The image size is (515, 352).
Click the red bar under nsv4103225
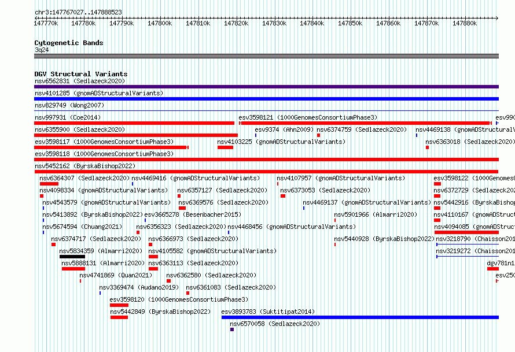click(225, 147)
